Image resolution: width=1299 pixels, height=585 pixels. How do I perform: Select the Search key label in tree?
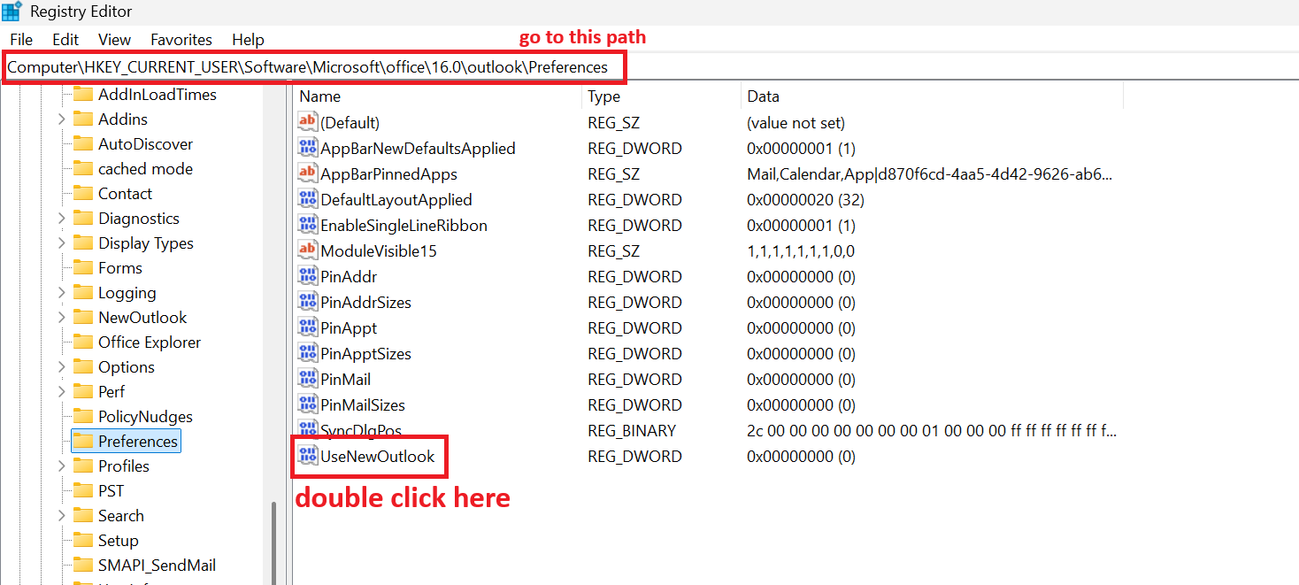[121, 515]
